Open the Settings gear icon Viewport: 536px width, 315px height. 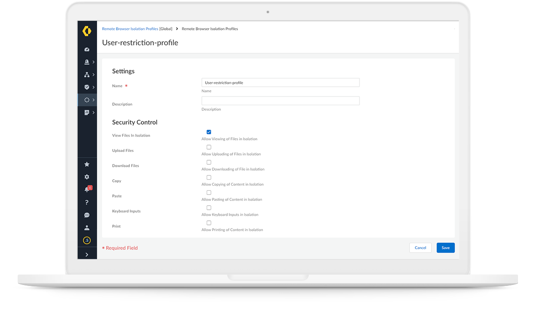coord(87,177)
